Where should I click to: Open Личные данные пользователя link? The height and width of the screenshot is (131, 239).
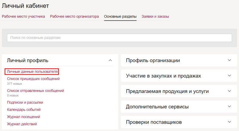click(x=32, y=72)
